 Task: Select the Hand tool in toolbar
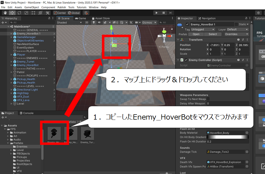(5, 13)
